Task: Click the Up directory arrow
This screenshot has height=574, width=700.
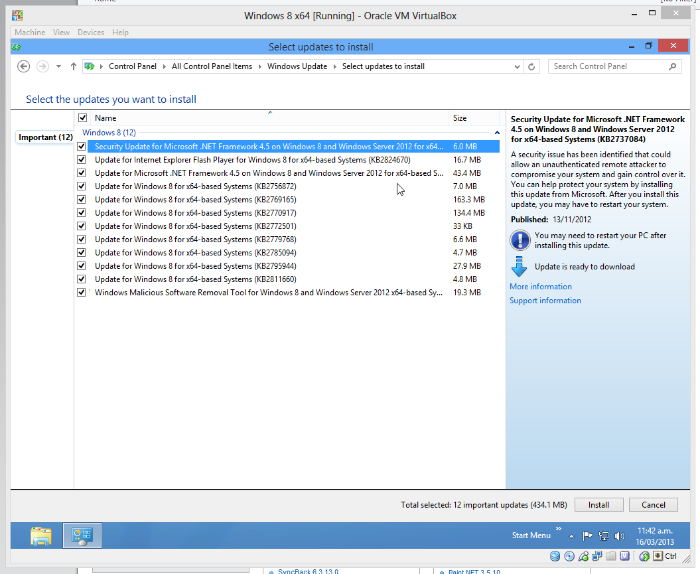Action: coord(74,66)
